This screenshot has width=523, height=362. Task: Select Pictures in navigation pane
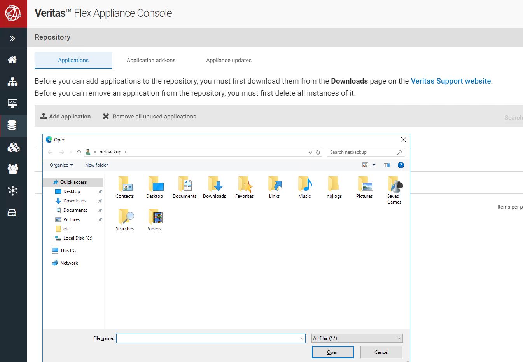click(72, 219)
